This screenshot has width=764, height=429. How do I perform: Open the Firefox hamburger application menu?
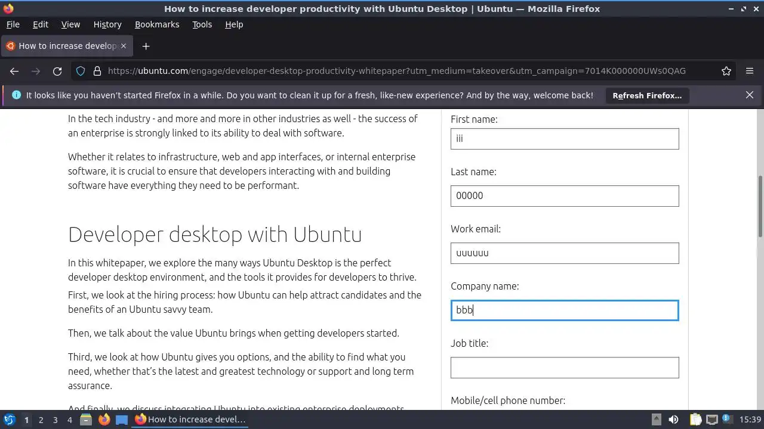(x=750, y=71)
